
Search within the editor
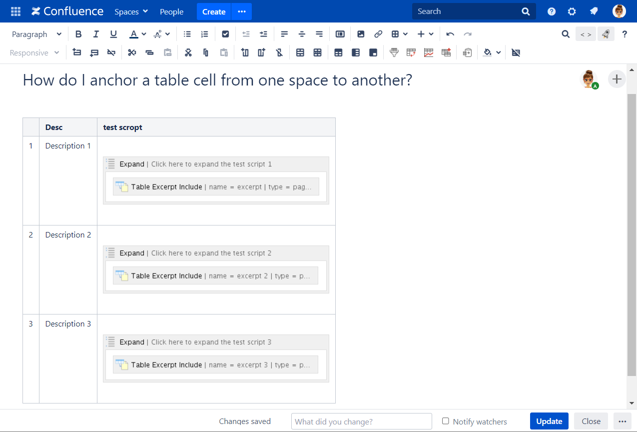point(565,33)
